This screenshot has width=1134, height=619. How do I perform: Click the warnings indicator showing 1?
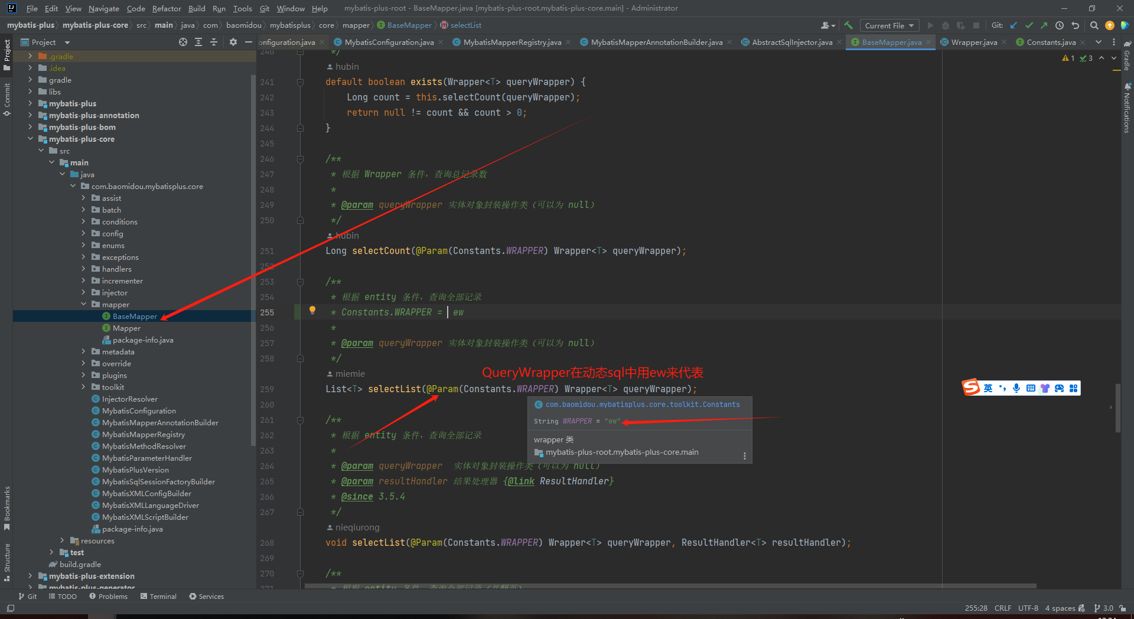click(x=1068, y=58)
